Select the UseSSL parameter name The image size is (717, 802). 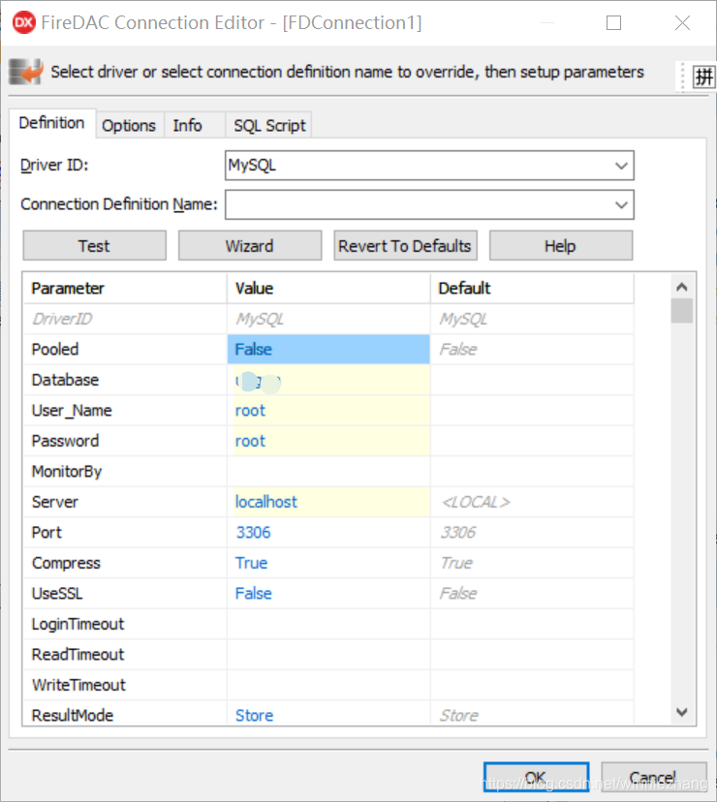click(57, 594)
